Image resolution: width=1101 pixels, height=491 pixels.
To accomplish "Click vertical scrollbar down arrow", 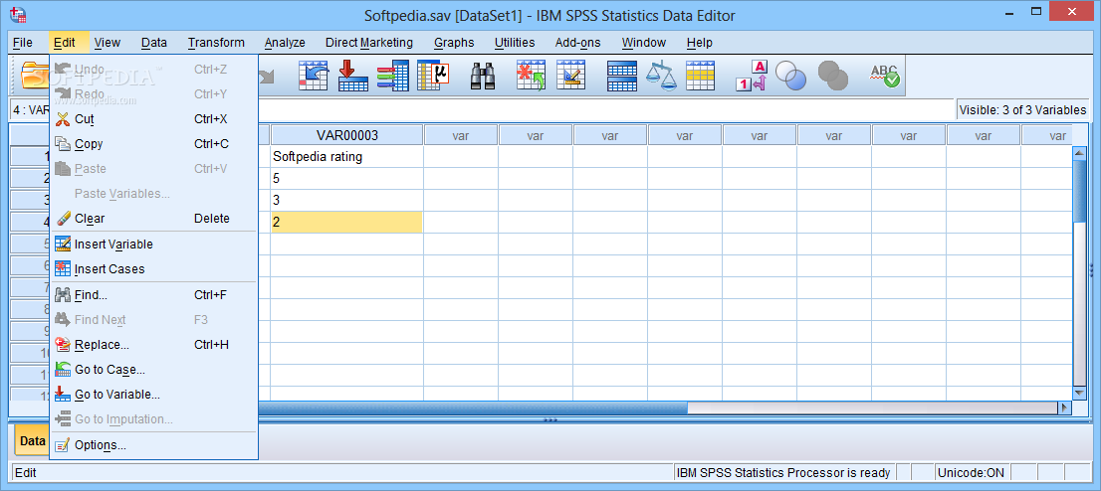I will [1080, 393].
